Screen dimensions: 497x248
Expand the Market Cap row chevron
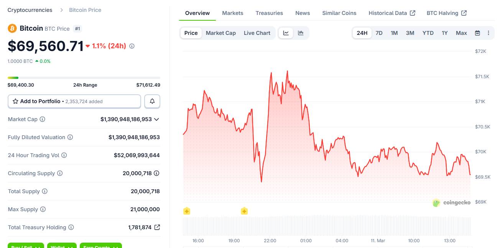pyautogui.click(x=156, y=119)
